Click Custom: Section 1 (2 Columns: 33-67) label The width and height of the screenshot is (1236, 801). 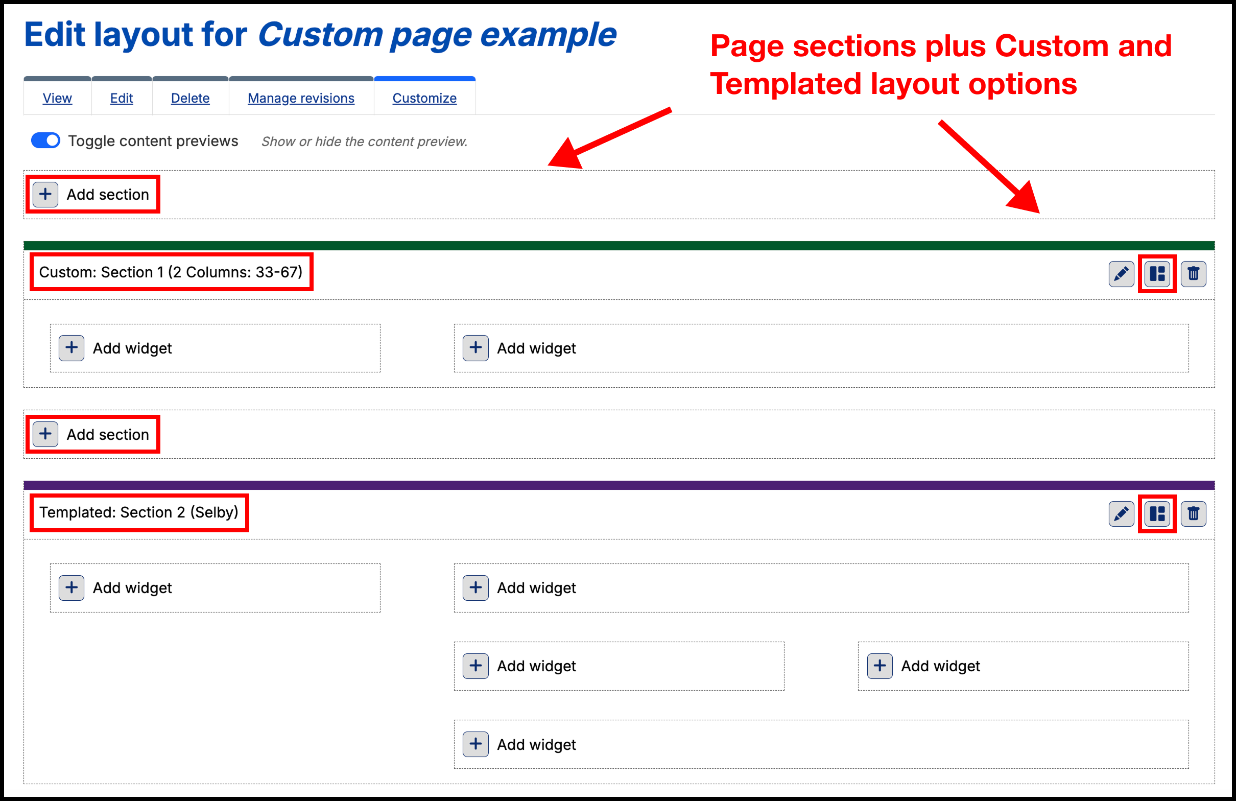click(171, 272)
